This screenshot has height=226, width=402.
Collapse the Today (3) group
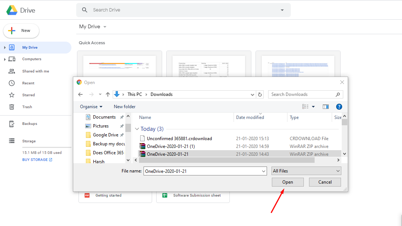[137, 129]
